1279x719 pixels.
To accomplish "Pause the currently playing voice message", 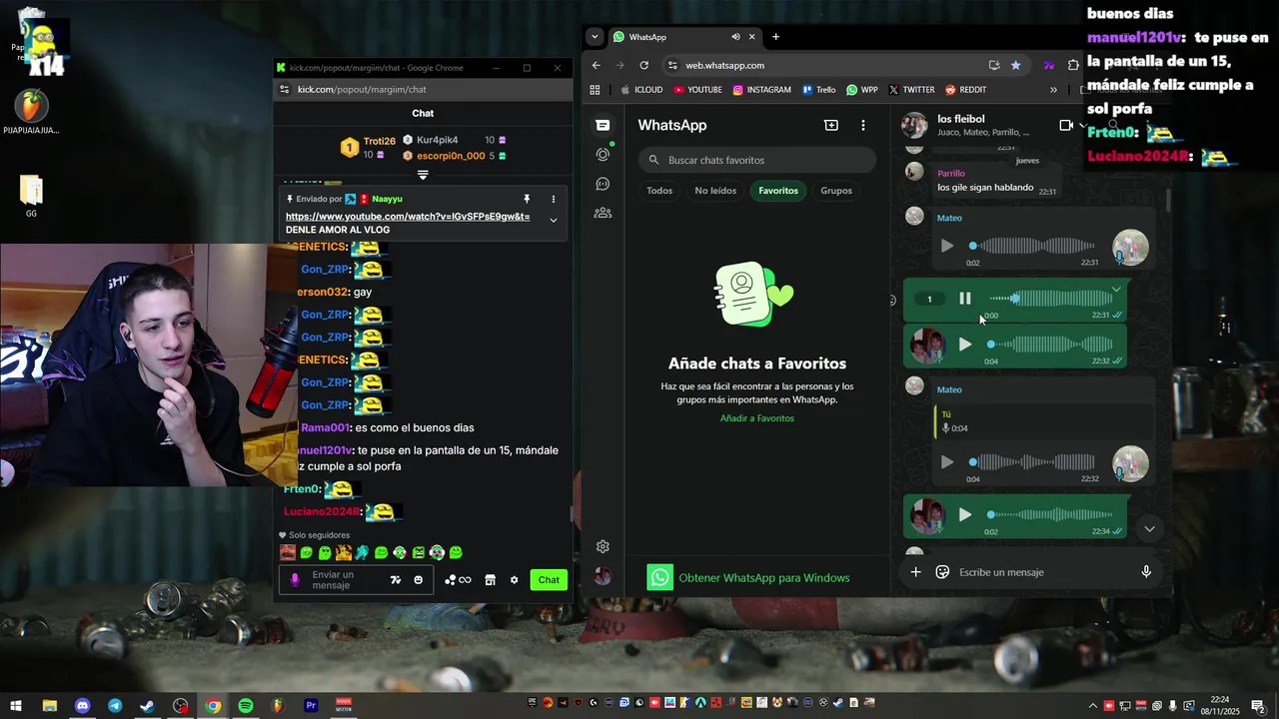I will click(965, 299).
